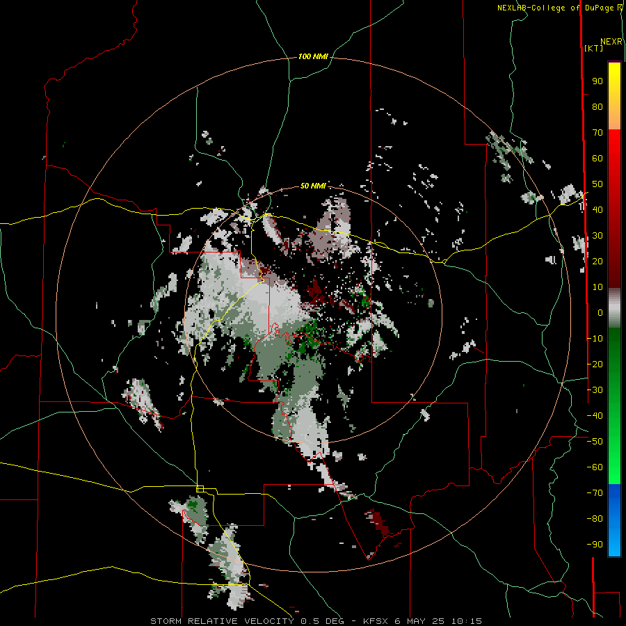Click the Storm Relative Velocity caption at the bottom
The height and width of the screenshot is (626, 626).
316,621
